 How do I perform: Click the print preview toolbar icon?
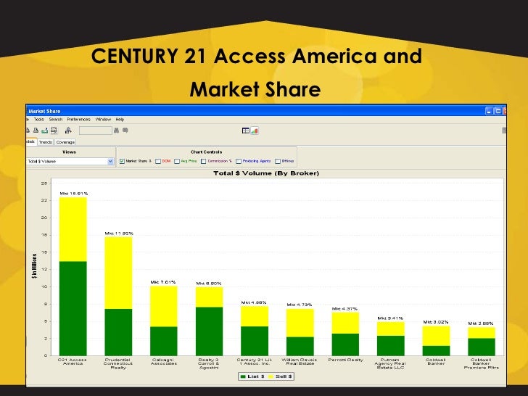54,131
